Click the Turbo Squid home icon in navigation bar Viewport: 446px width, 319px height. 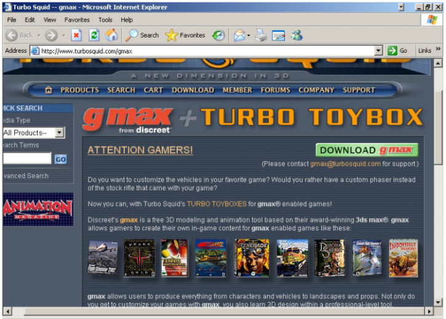[x=49, y=90]
